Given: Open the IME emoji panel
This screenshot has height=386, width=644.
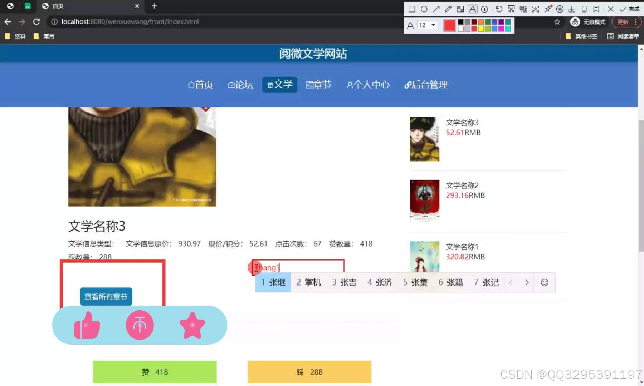Looking at the screenshot, I should [x=545, y=282].
